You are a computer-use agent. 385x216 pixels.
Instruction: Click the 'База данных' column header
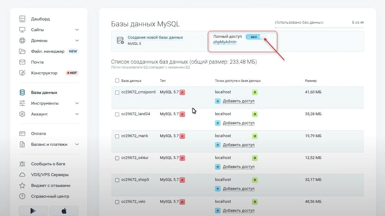tap(131, 81)
